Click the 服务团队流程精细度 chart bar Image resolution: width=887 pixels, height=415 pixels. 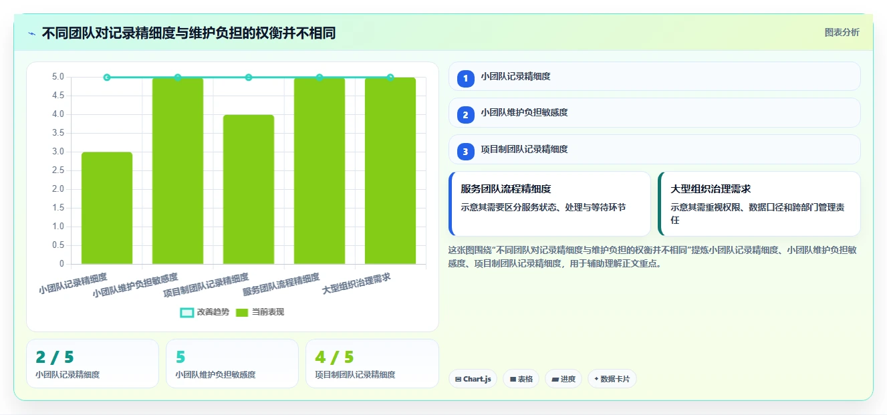click(x=320, y=170)
